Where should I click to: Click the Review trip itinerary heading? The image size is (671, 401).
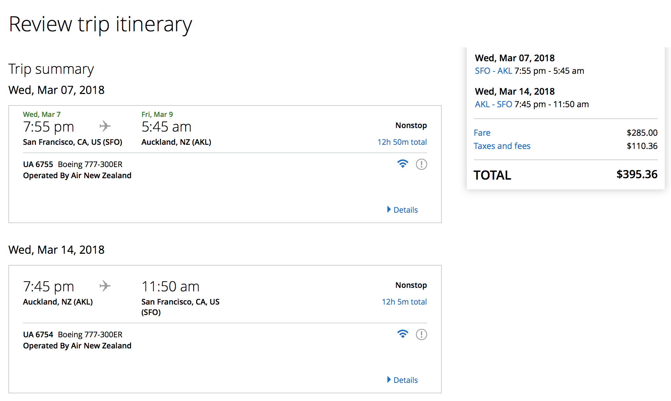[x=100, y=24]
